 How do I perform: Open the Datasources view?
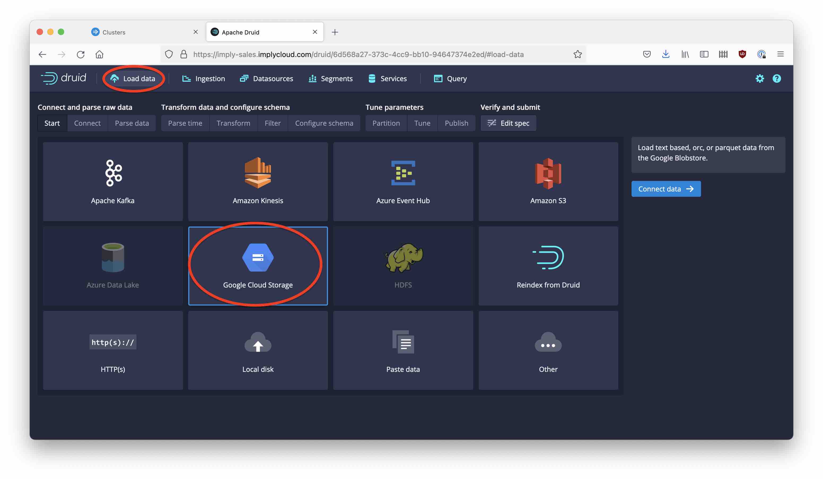click(x=266, y=79)
